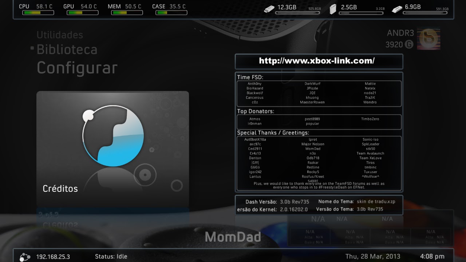Click the name Team Avalaunch in greetings
This screenshot has height=262, width=466.
coord(370,154)
